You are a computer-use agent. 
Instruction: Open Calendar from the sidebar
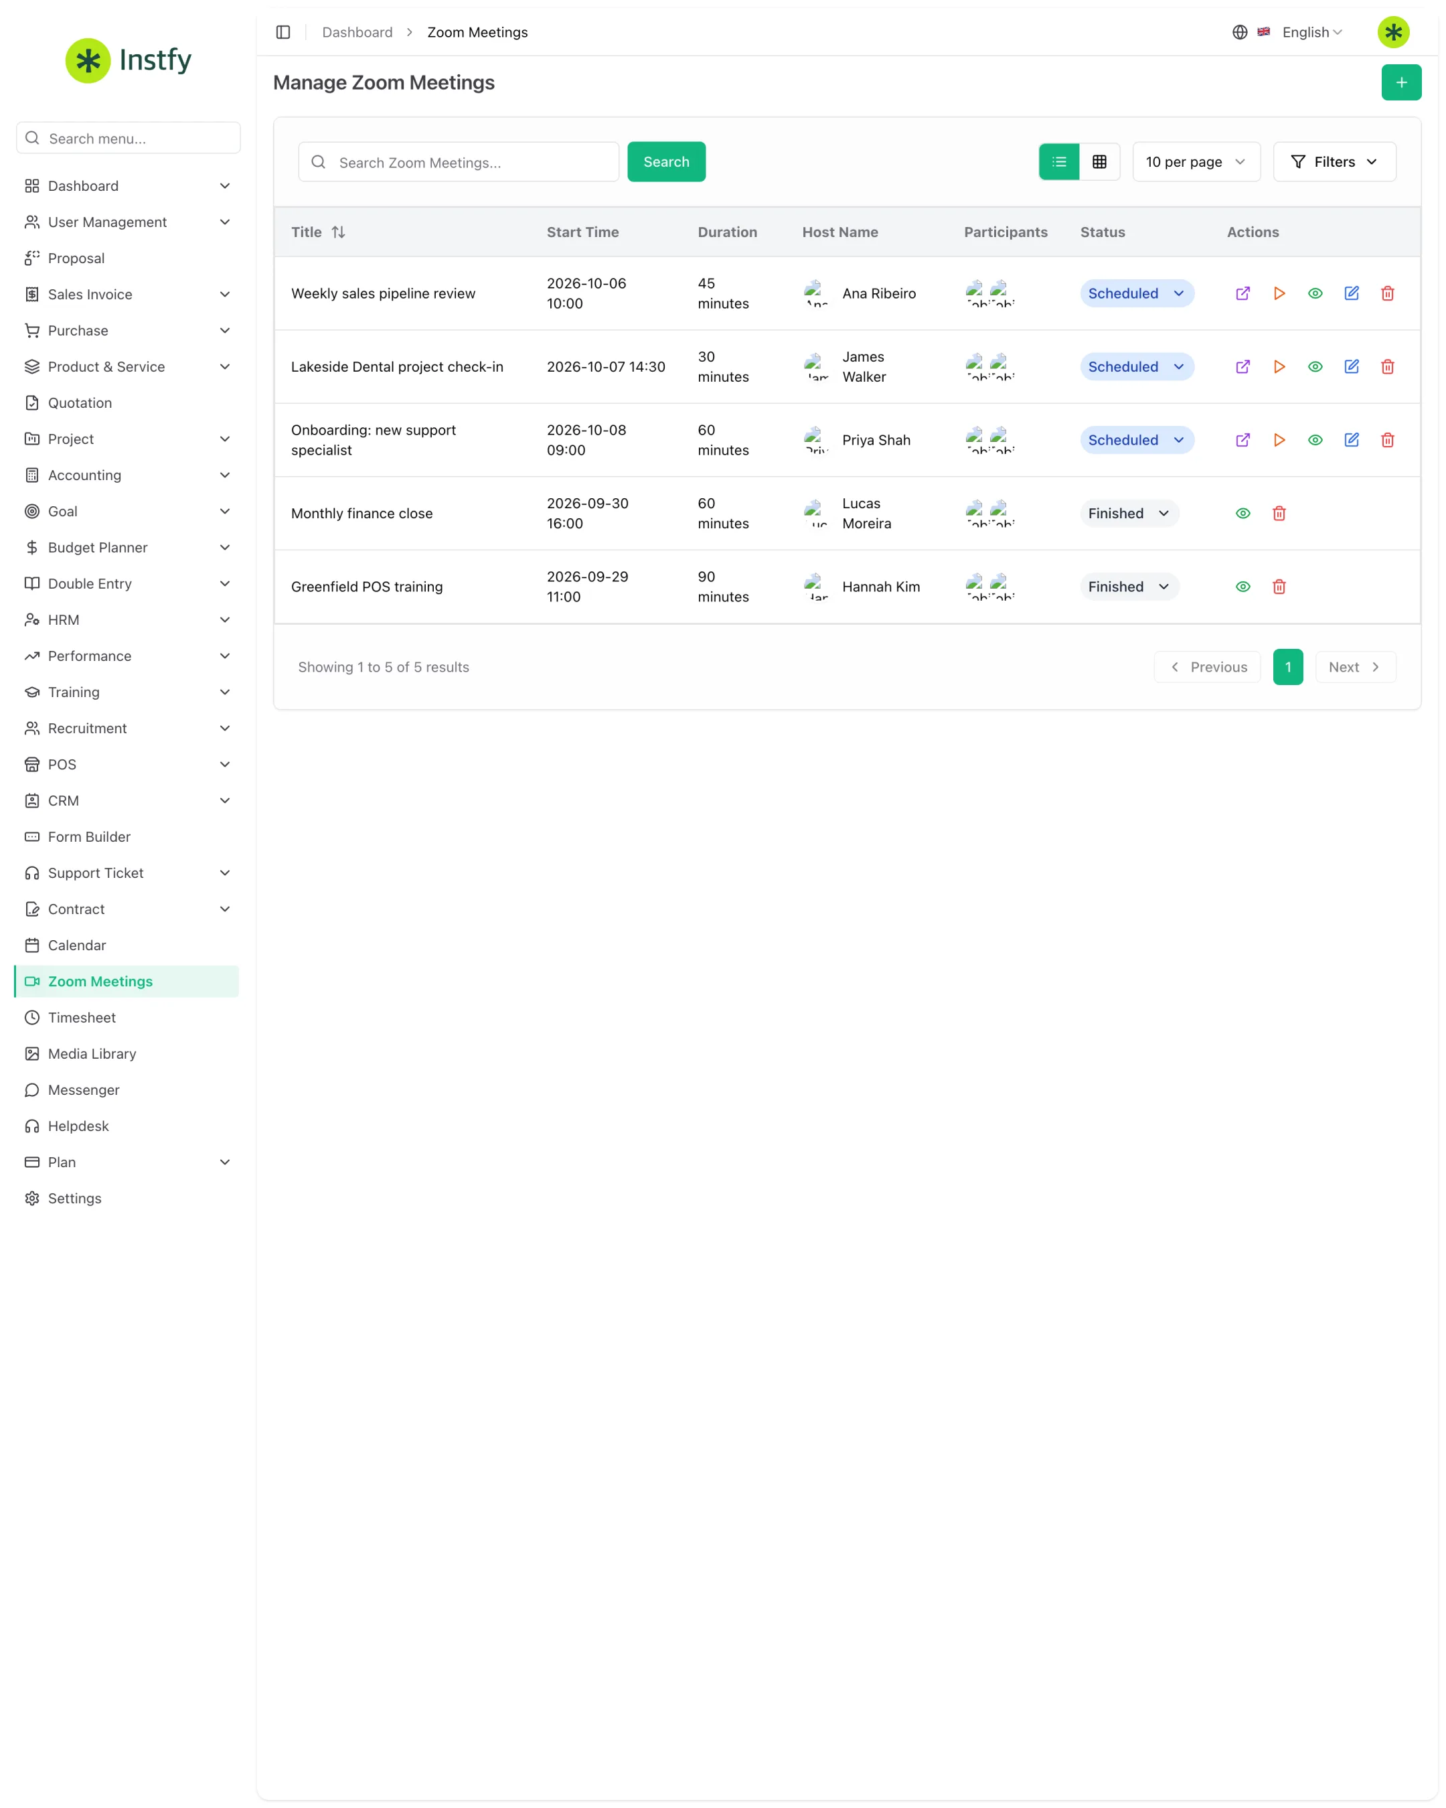point(127,945)
